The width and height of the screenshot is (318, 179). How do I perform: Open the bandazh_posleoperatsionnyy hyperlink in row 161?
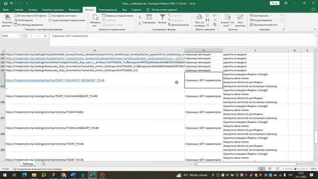(95, 58)
